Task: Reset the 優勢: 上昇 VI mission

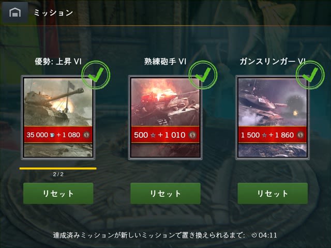Action: [x=58, y=193]
